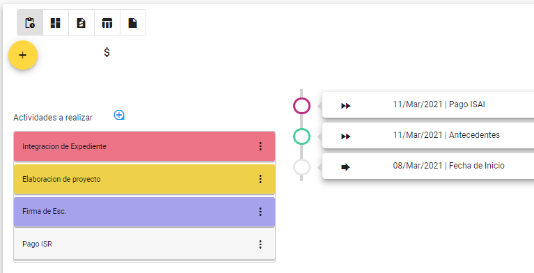Open the dashboard grid view icon
The height and width of the screenshot is (273, 534).
click(x=56, y=22)
